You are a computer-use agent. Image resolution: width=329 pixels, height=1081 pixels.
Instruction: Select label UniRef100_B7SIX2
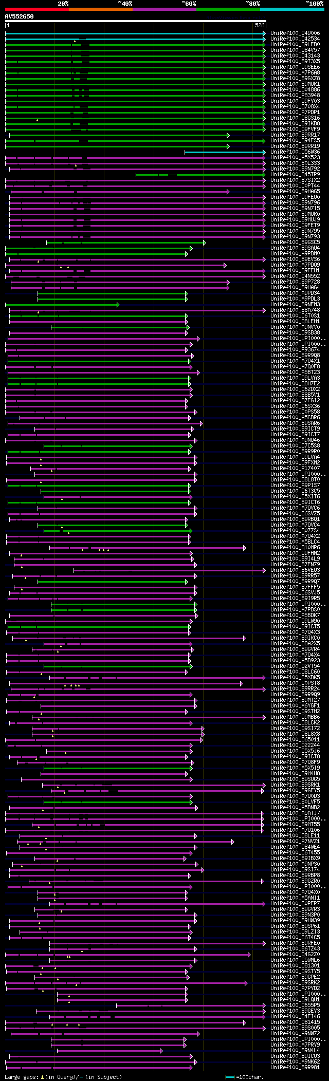(x=295, y=180)
